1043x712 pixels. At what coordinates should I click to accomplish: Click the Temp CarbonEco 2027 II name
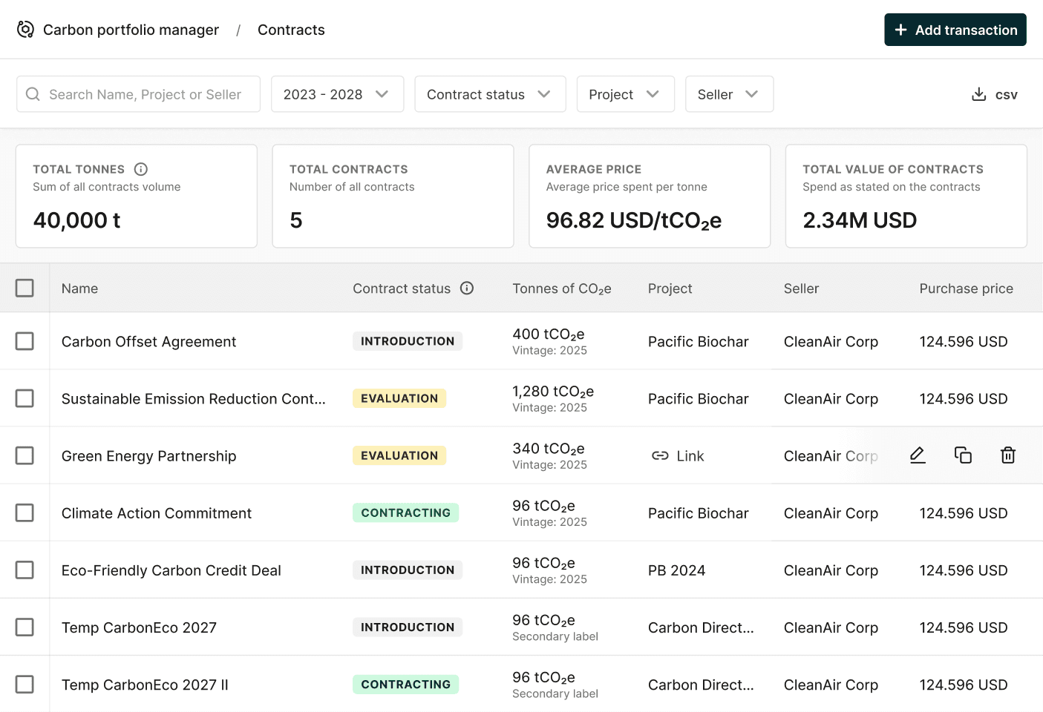(x=145, y=685)
